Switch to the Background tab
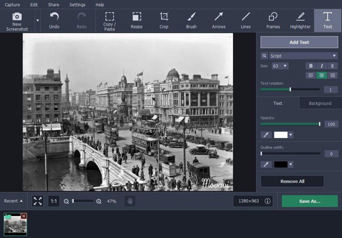Screen dimensions: 342x238 point(320,103)
